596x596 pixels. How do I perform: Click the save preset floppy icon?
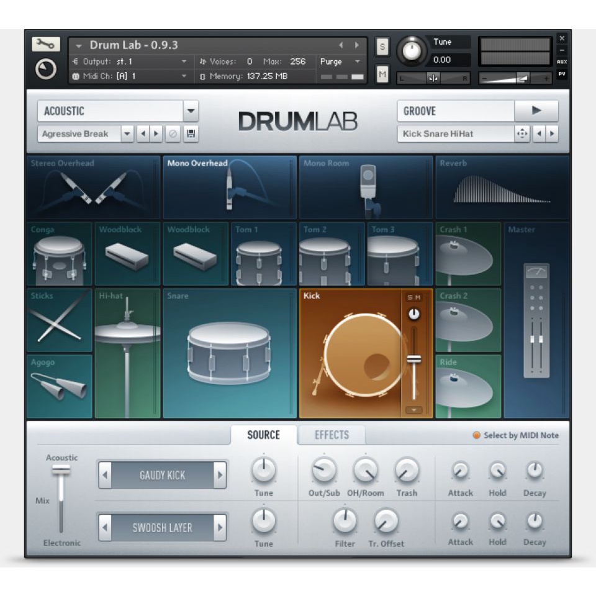pyautogui.click(x=191, y=134)
